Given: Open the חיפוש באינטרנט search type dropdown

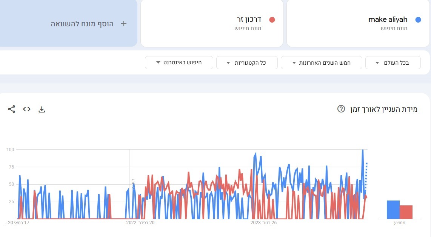Looking at the screenshot, I should (x=179, y=63).
